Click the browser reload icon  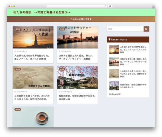coord(105,6)
